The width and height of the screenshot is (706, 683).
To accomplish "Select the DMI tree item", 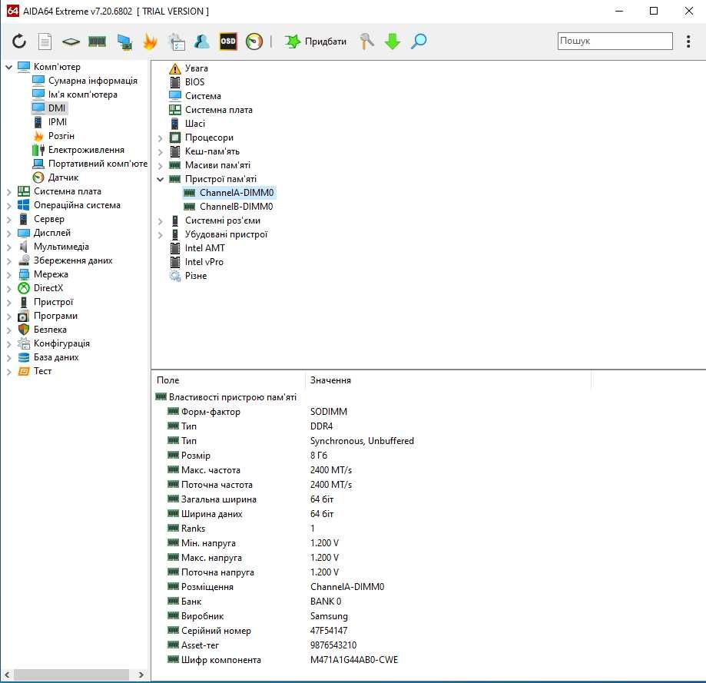I will (57, 108).
